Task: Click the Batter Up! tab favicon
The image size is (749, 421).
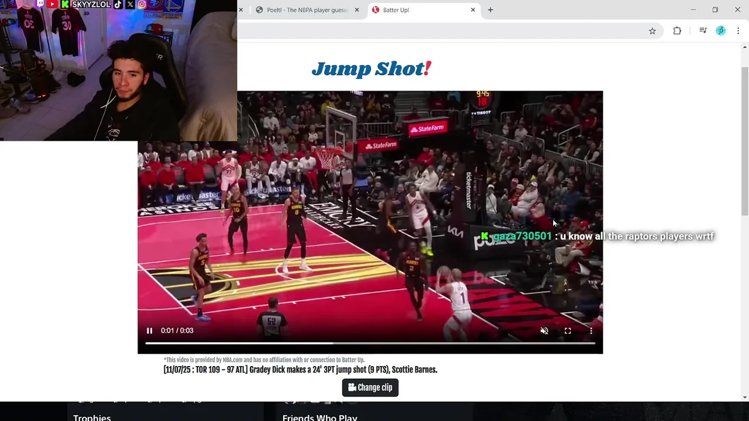Action: [x=376, y=10]
